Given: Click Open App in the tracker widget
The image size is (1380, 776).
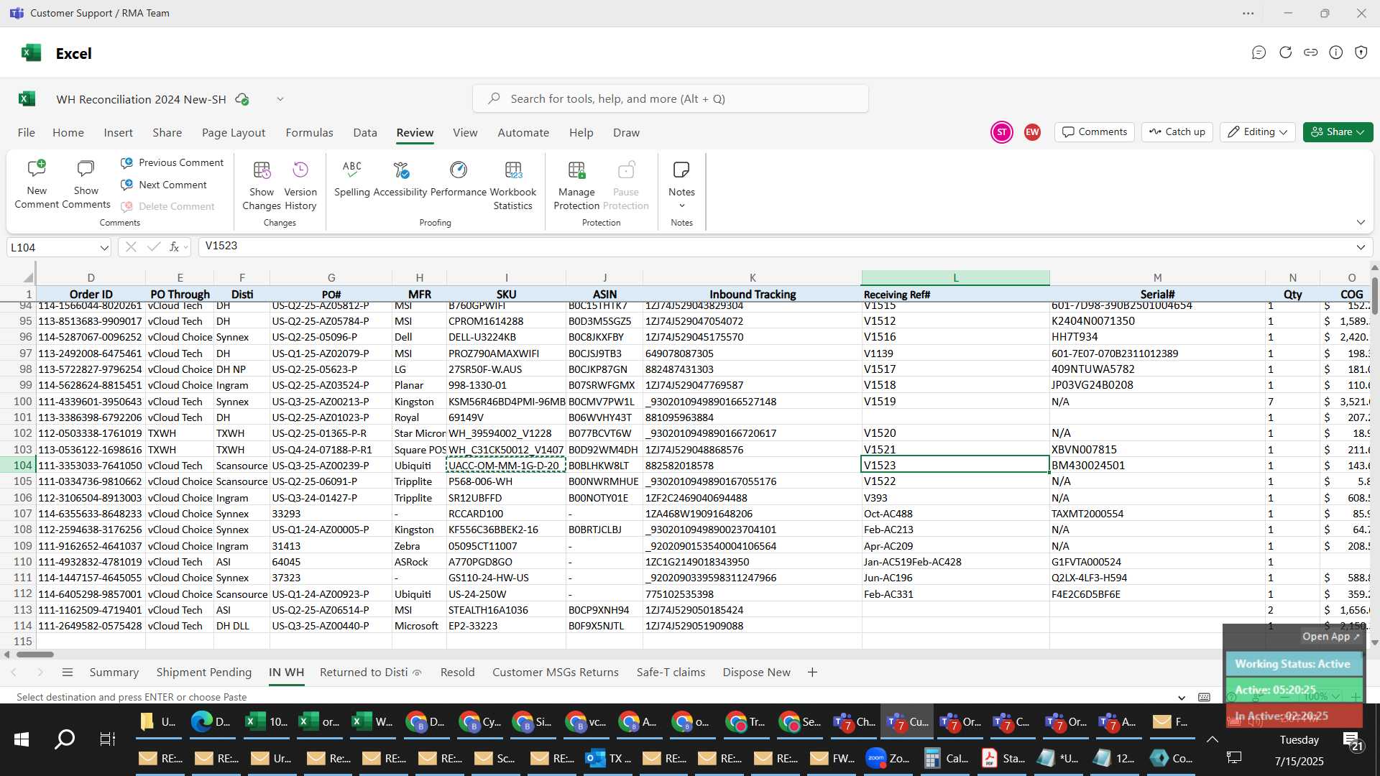Looking at the screenshot, I should [x=1331, y=637].
